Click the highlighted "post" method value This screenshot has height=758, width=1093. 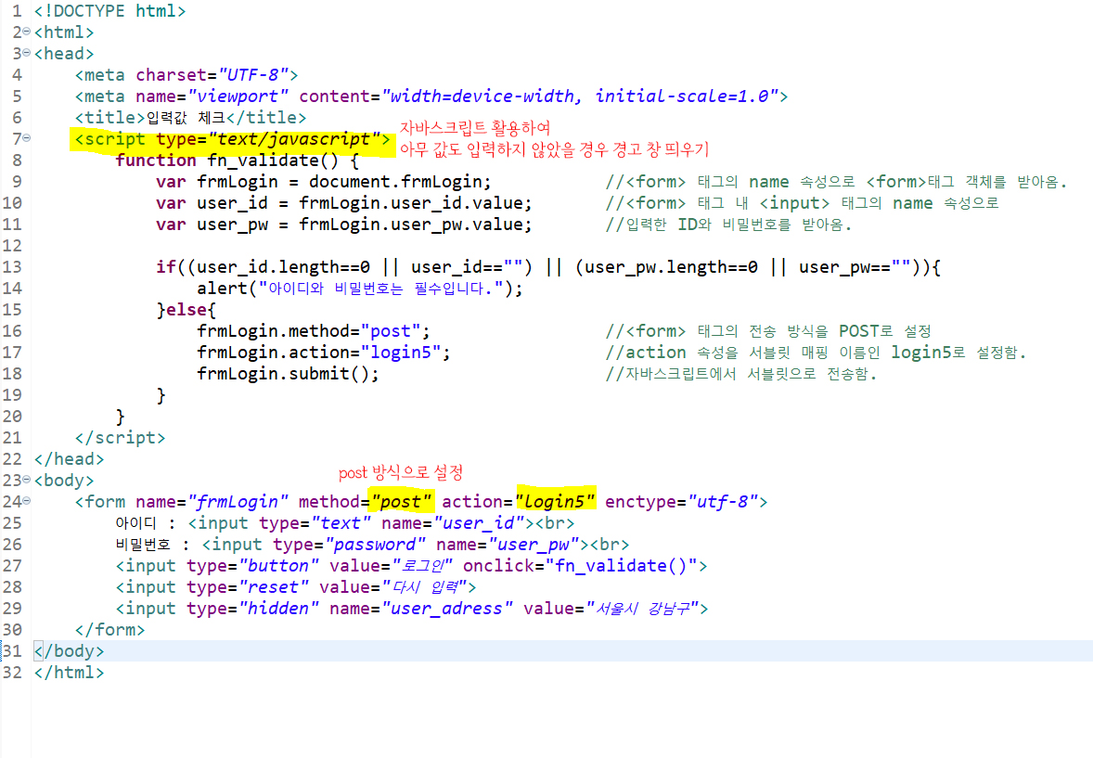(402, 502)
